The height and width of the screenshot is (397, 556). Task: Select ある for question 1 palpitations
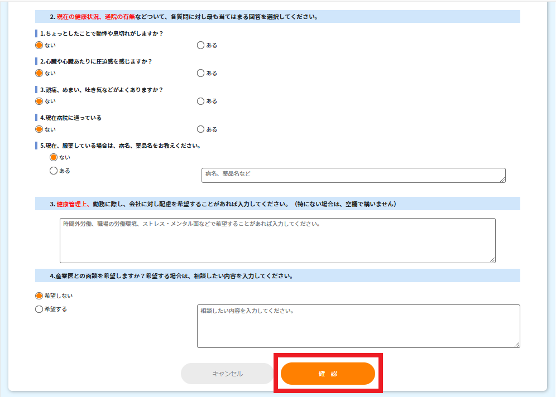click(201, 45)
